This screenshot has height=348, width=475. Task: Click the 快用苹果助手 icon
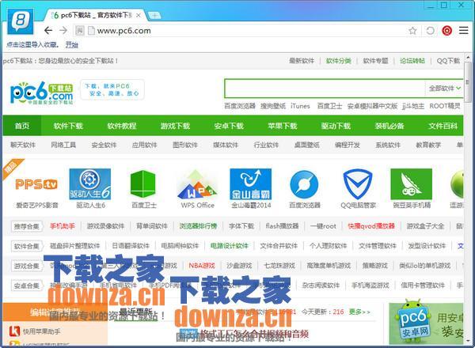(14, 331)
